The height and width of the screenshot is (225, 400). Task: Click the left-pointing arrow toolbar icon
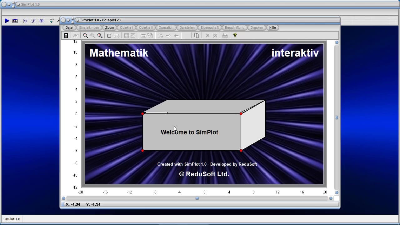(x=176, y=36)
